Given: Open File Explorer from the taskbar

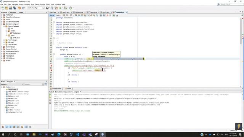Looking at the screenshot, I should coord(34,134).
